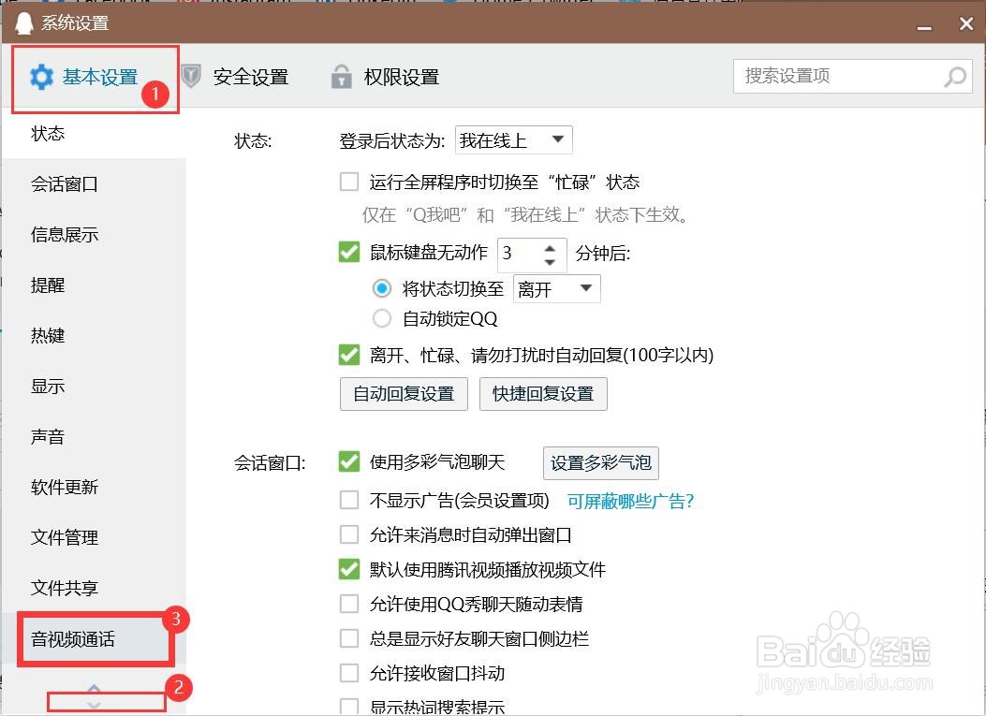Open the 离开 status switch dropdown
The width and height of the screenshot is (986, 716).
[555, 289]
